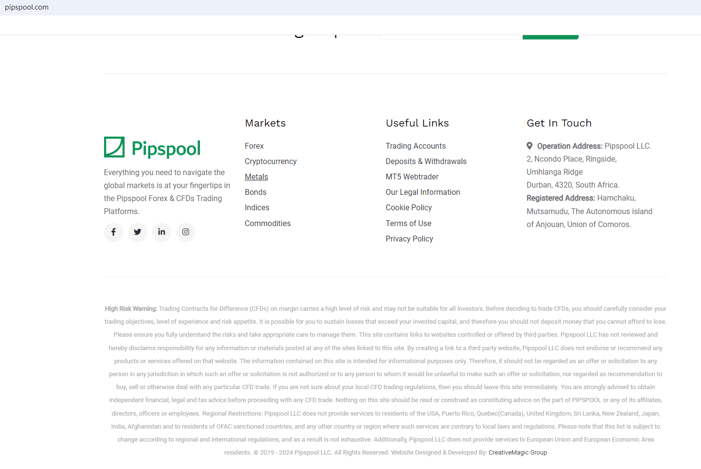701x469 pixels.
Task: Go to Deposits & Withdrawals
Action: (426, 161)
